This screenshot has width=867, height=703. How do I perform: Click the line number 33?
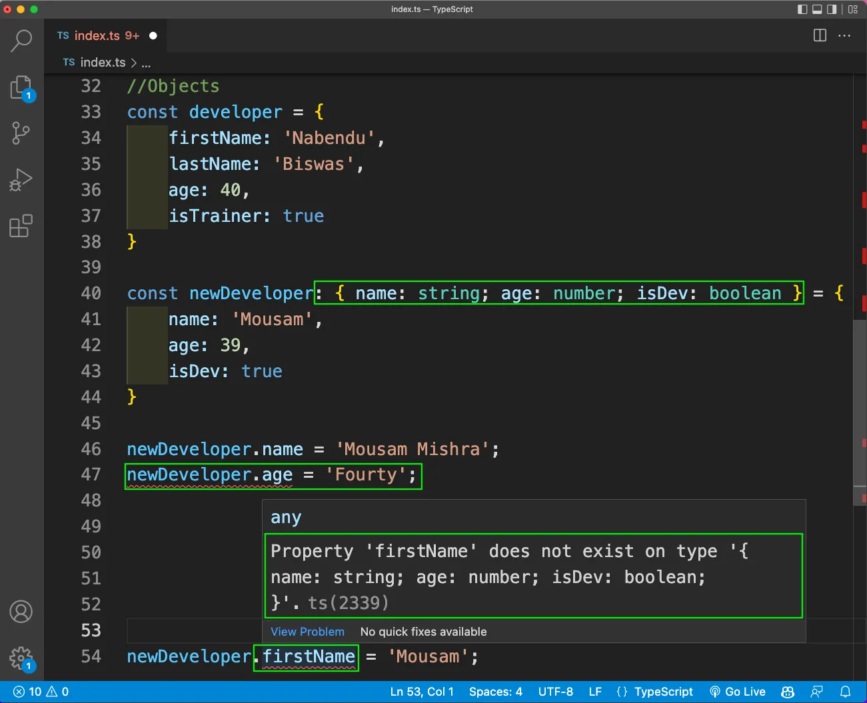[x=91, y=112]
